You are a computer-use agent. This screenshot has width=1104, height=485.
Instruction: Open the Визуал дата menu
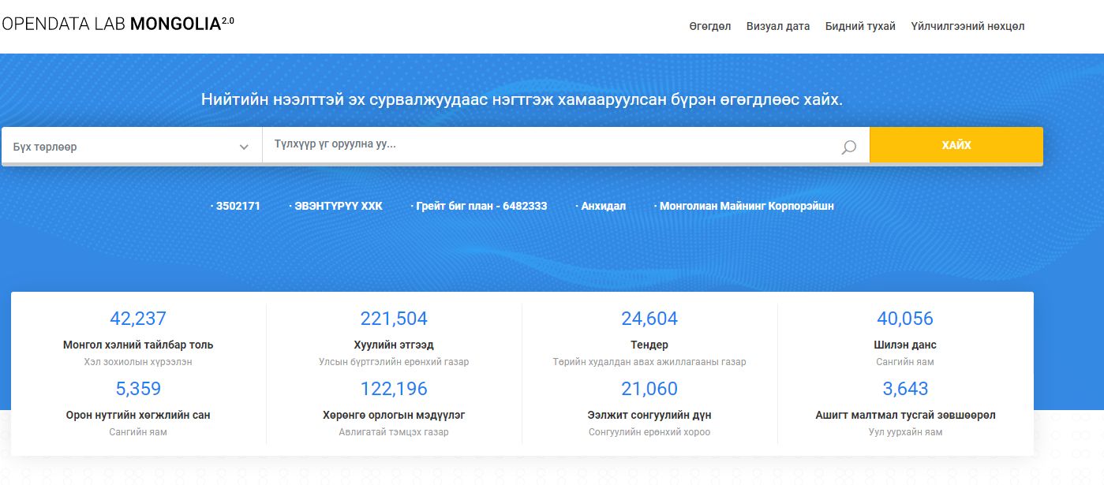pyautogui.click(x=777, y=25)
